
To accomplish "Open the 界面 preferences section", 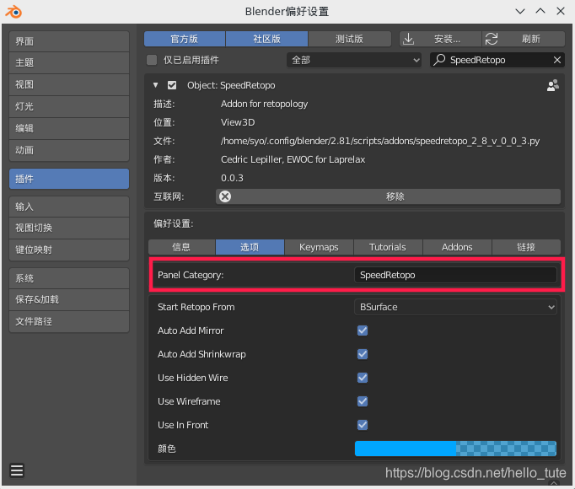I will [x=69, y=41].
